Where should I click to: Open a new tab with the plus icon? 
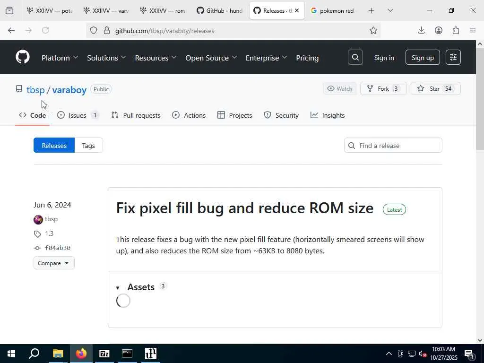[372, 10]
